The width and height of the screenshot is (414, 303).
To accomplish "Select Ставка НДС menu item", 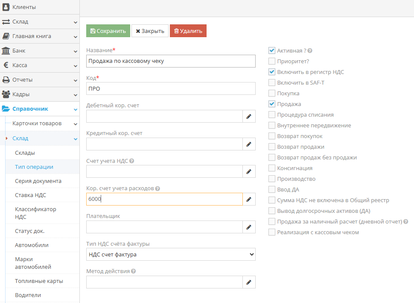I will (30, 195).
